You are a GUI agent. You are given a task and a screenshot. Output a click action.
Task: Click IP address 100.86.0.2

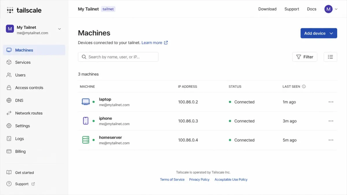click(x=188, y=102)
